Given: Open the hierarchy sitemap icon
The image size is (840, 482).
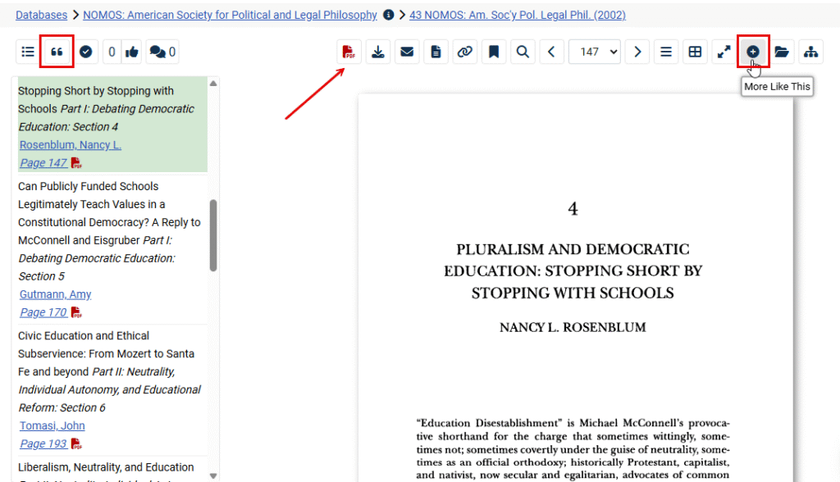Looking at the screenshot, I should 810,52.
